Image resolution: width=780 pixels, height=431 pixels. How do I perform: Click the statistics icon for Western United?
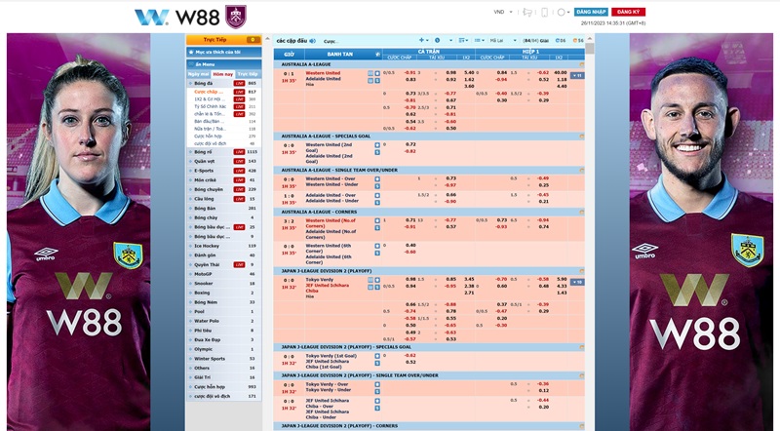(370, 73)
